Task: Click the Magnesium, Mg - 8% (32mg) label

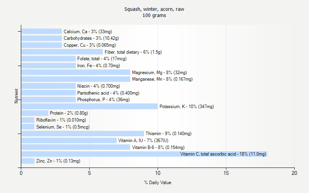Action: click(x=160, y=73)
